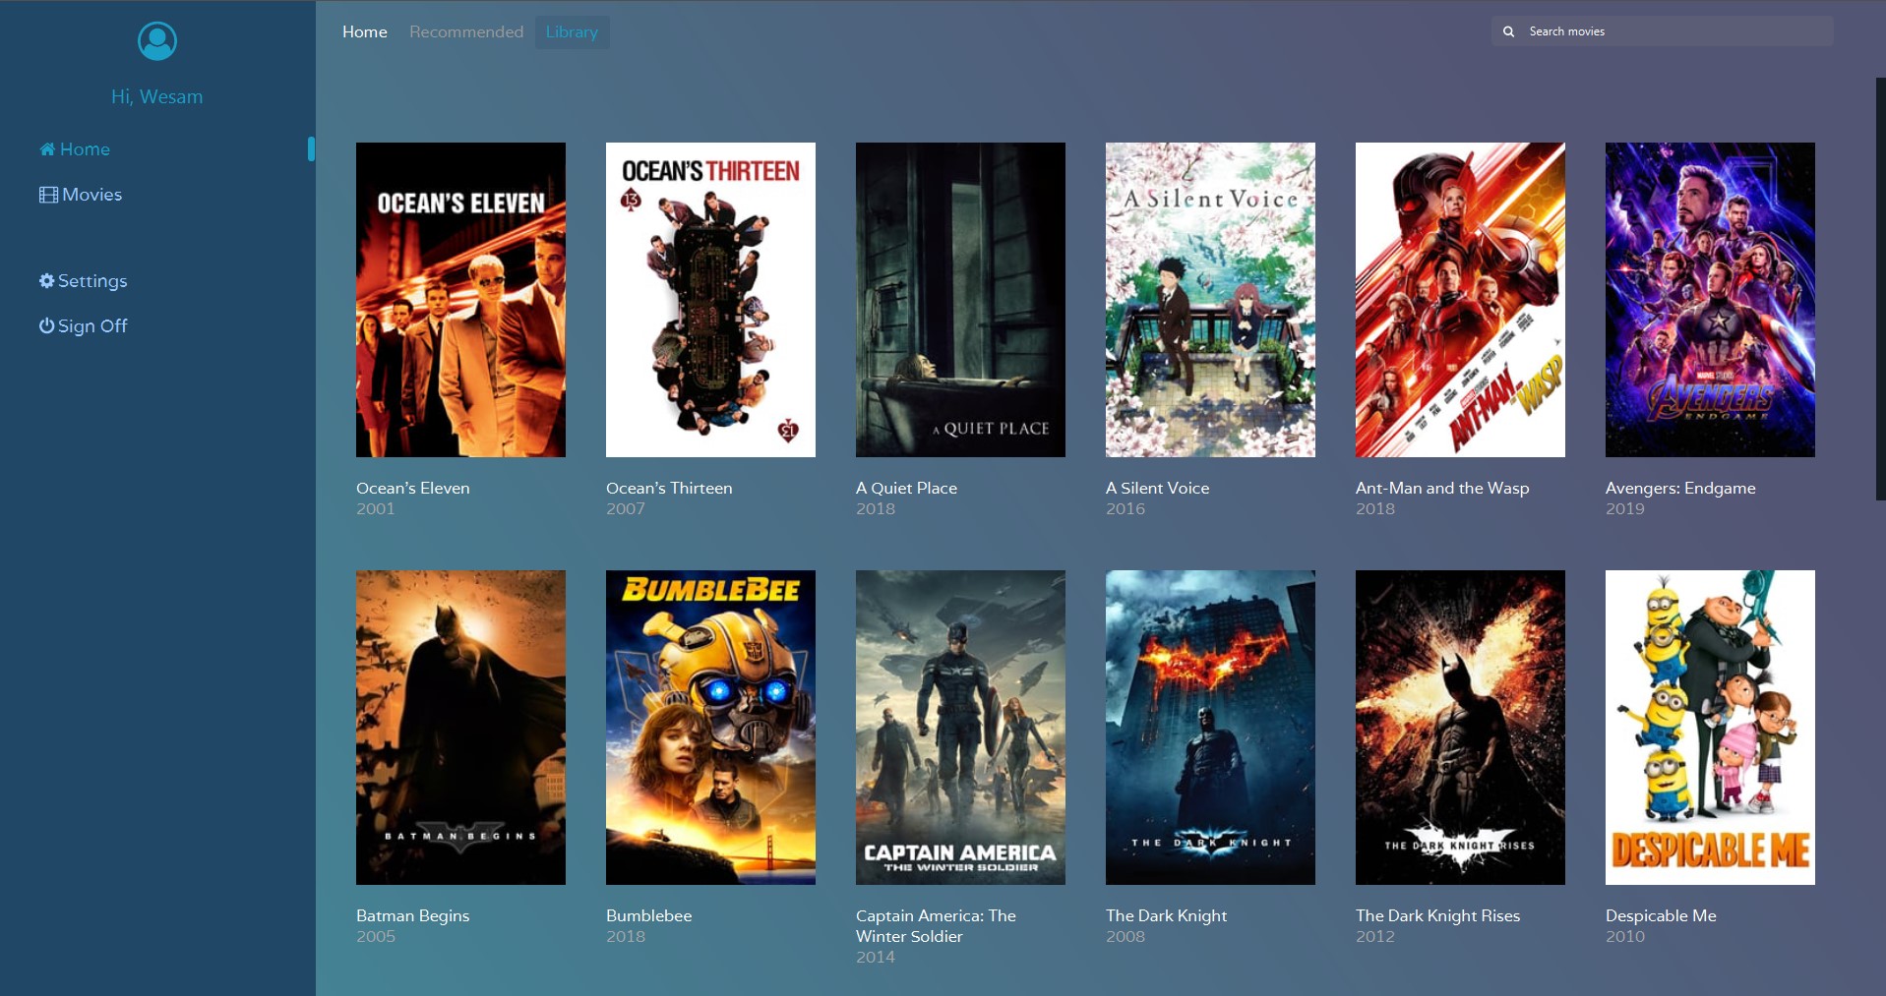Click the year 2007 under Ocean's Thirteen
Image resolution: width=1886 pixels, height=996 pixels.
(x=626, y=508)
